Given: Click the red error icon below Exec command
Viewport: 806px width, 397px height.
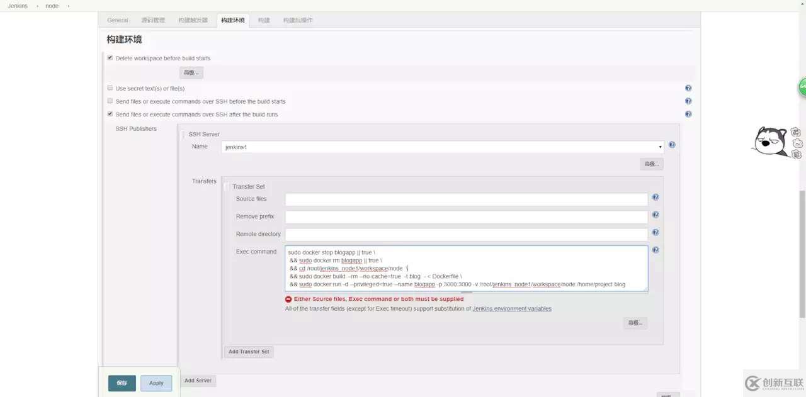Looking at the screenshot, I should 288,299.
